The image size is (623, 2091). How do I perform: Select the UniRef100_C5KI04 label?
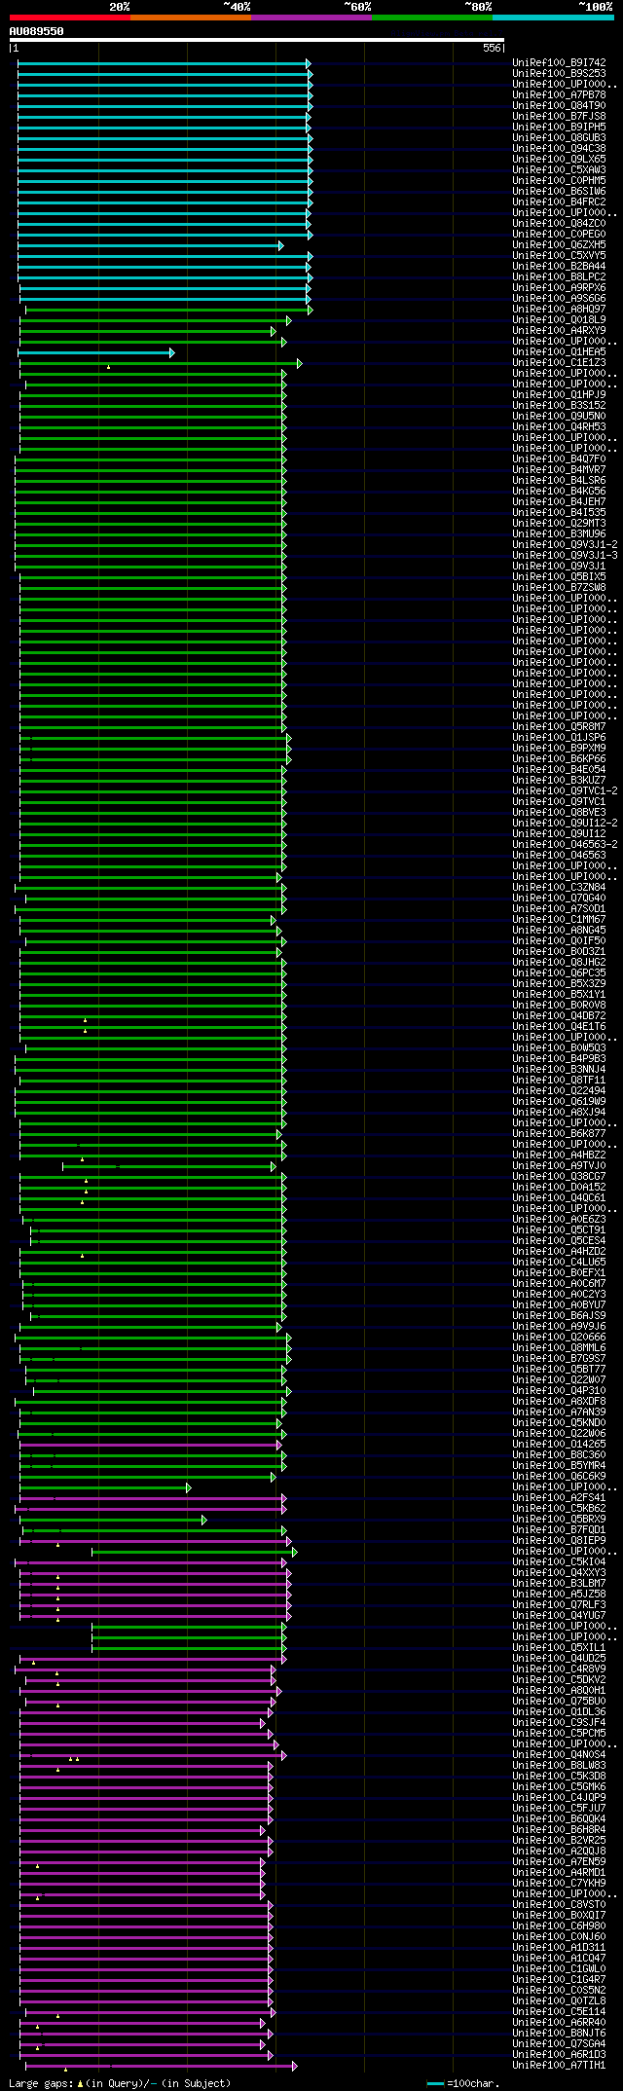559,1561
